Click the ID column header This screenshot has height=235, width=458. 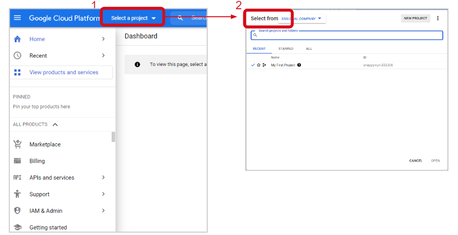point(365,58)
